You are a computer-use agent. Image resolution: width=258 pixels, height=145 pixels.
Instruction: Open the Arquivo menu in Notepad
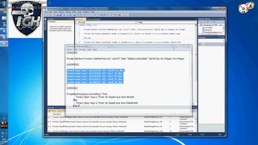69,50
